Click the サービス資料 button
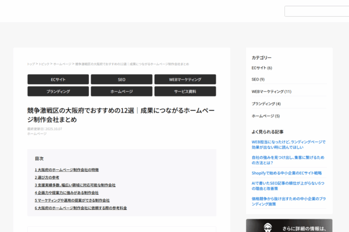The width and height of the screenshot is (349, 232). (185, 92)
